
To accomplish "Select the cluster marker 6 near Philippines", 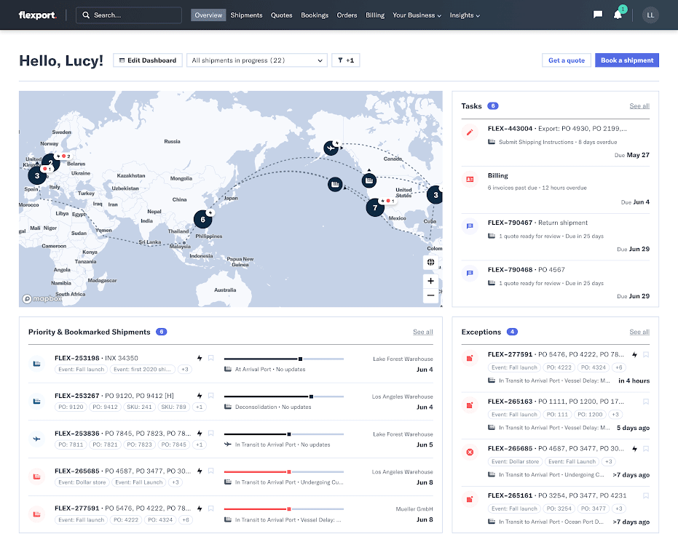I will [x=202, y=220].
